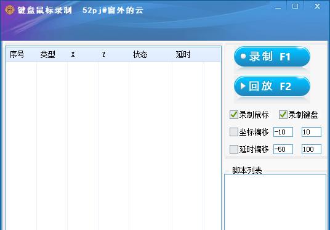Click the Y column header

(113, 55)
